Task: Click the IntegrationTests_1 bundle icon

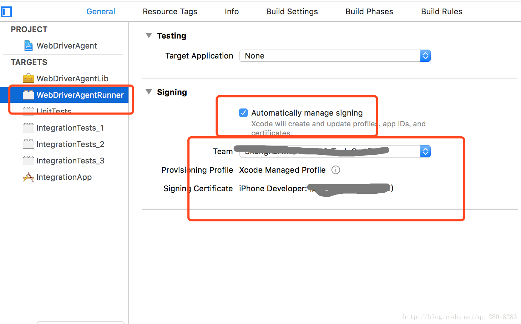Action: click(28, 128)
